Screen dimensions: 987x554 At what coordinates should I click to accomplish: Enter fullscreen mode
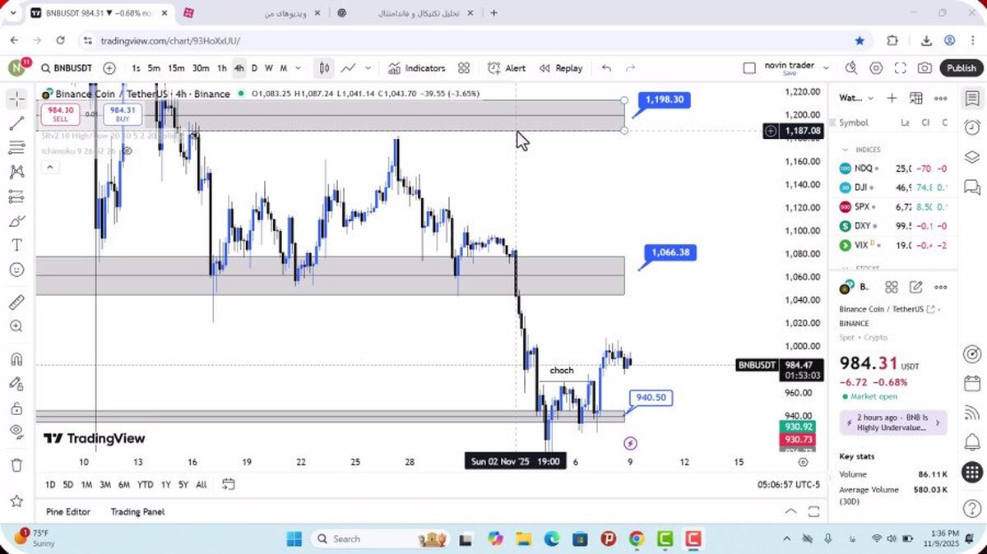[x=901, y=68]
